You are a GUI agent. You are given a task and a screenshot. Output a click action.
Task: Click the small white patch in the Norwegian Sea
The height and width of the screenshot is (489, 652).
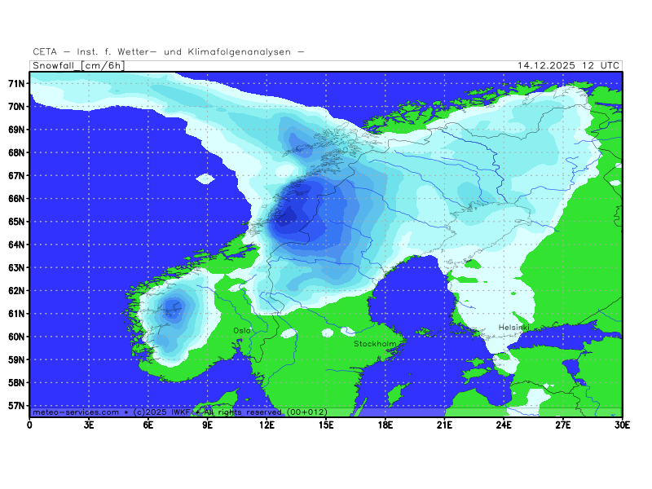[x=205, y=178]
